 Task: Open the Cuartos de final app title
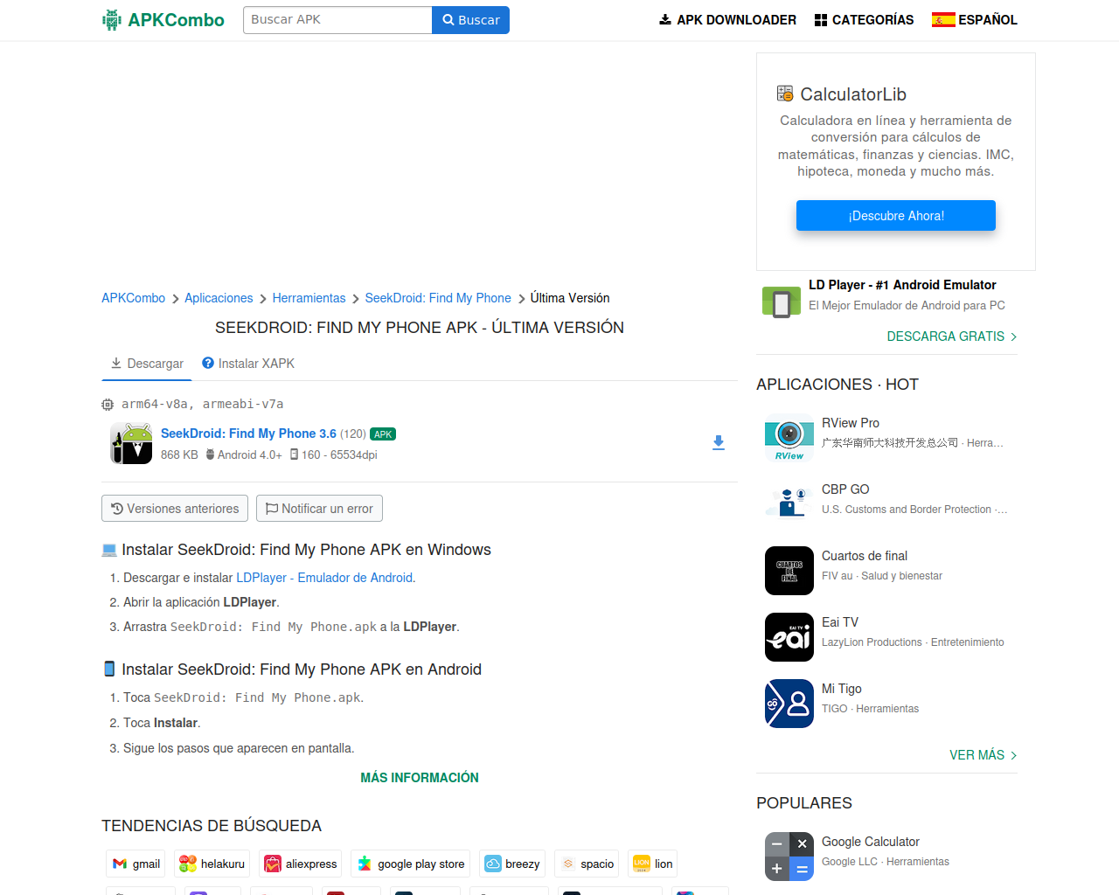(x=865, y=556)
